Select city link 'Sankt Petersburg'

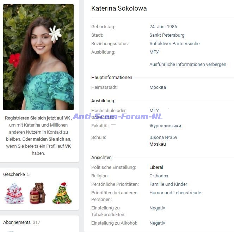pyautogui.click(x=167, y=35)
